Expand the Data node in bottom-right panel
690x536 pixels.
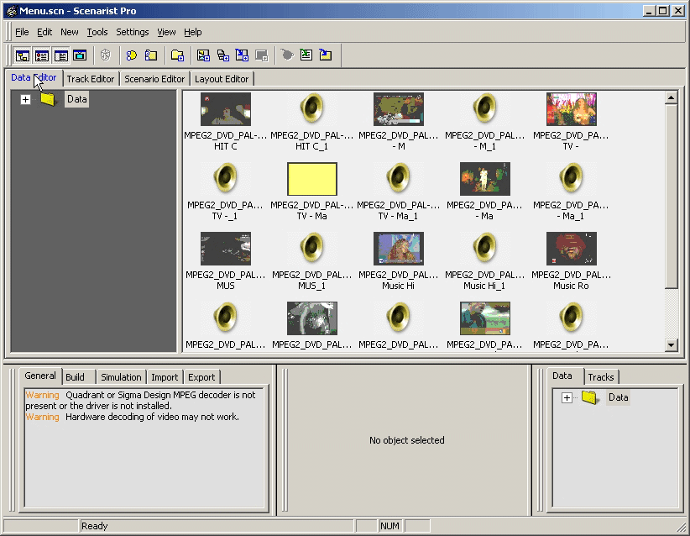[567, 397]
